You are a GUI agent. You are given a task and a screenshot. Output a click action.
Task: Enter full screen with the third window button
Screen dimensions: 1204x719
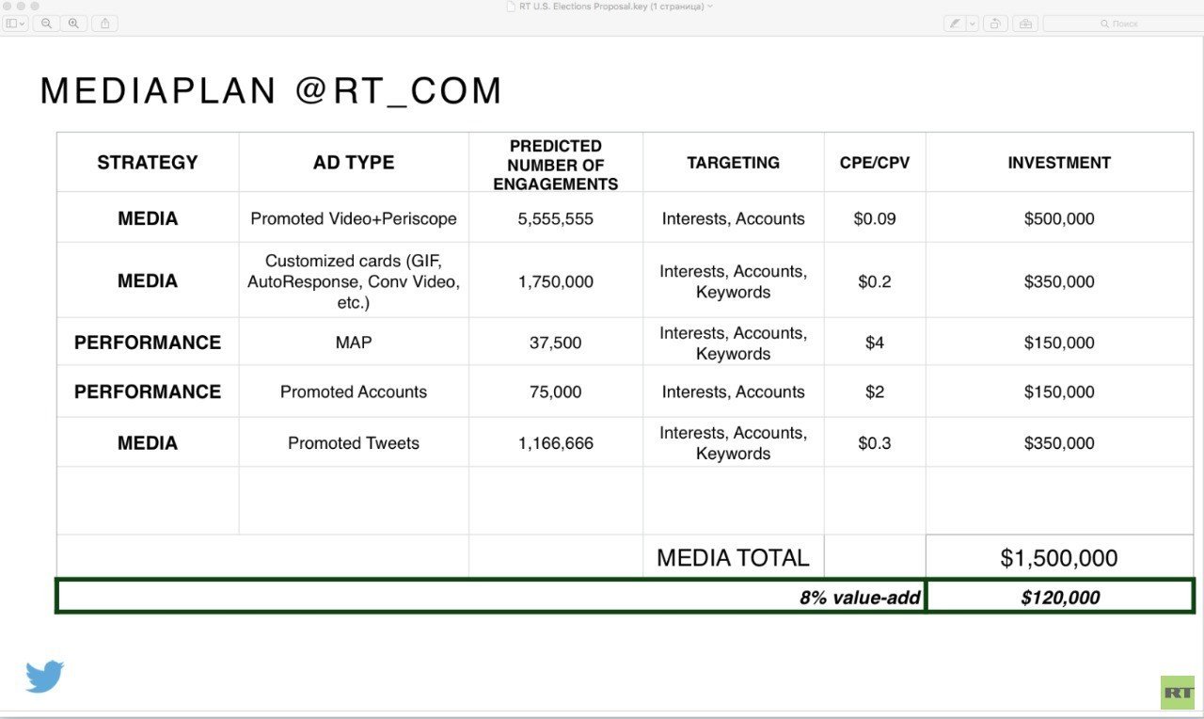[x=36, y=6]
